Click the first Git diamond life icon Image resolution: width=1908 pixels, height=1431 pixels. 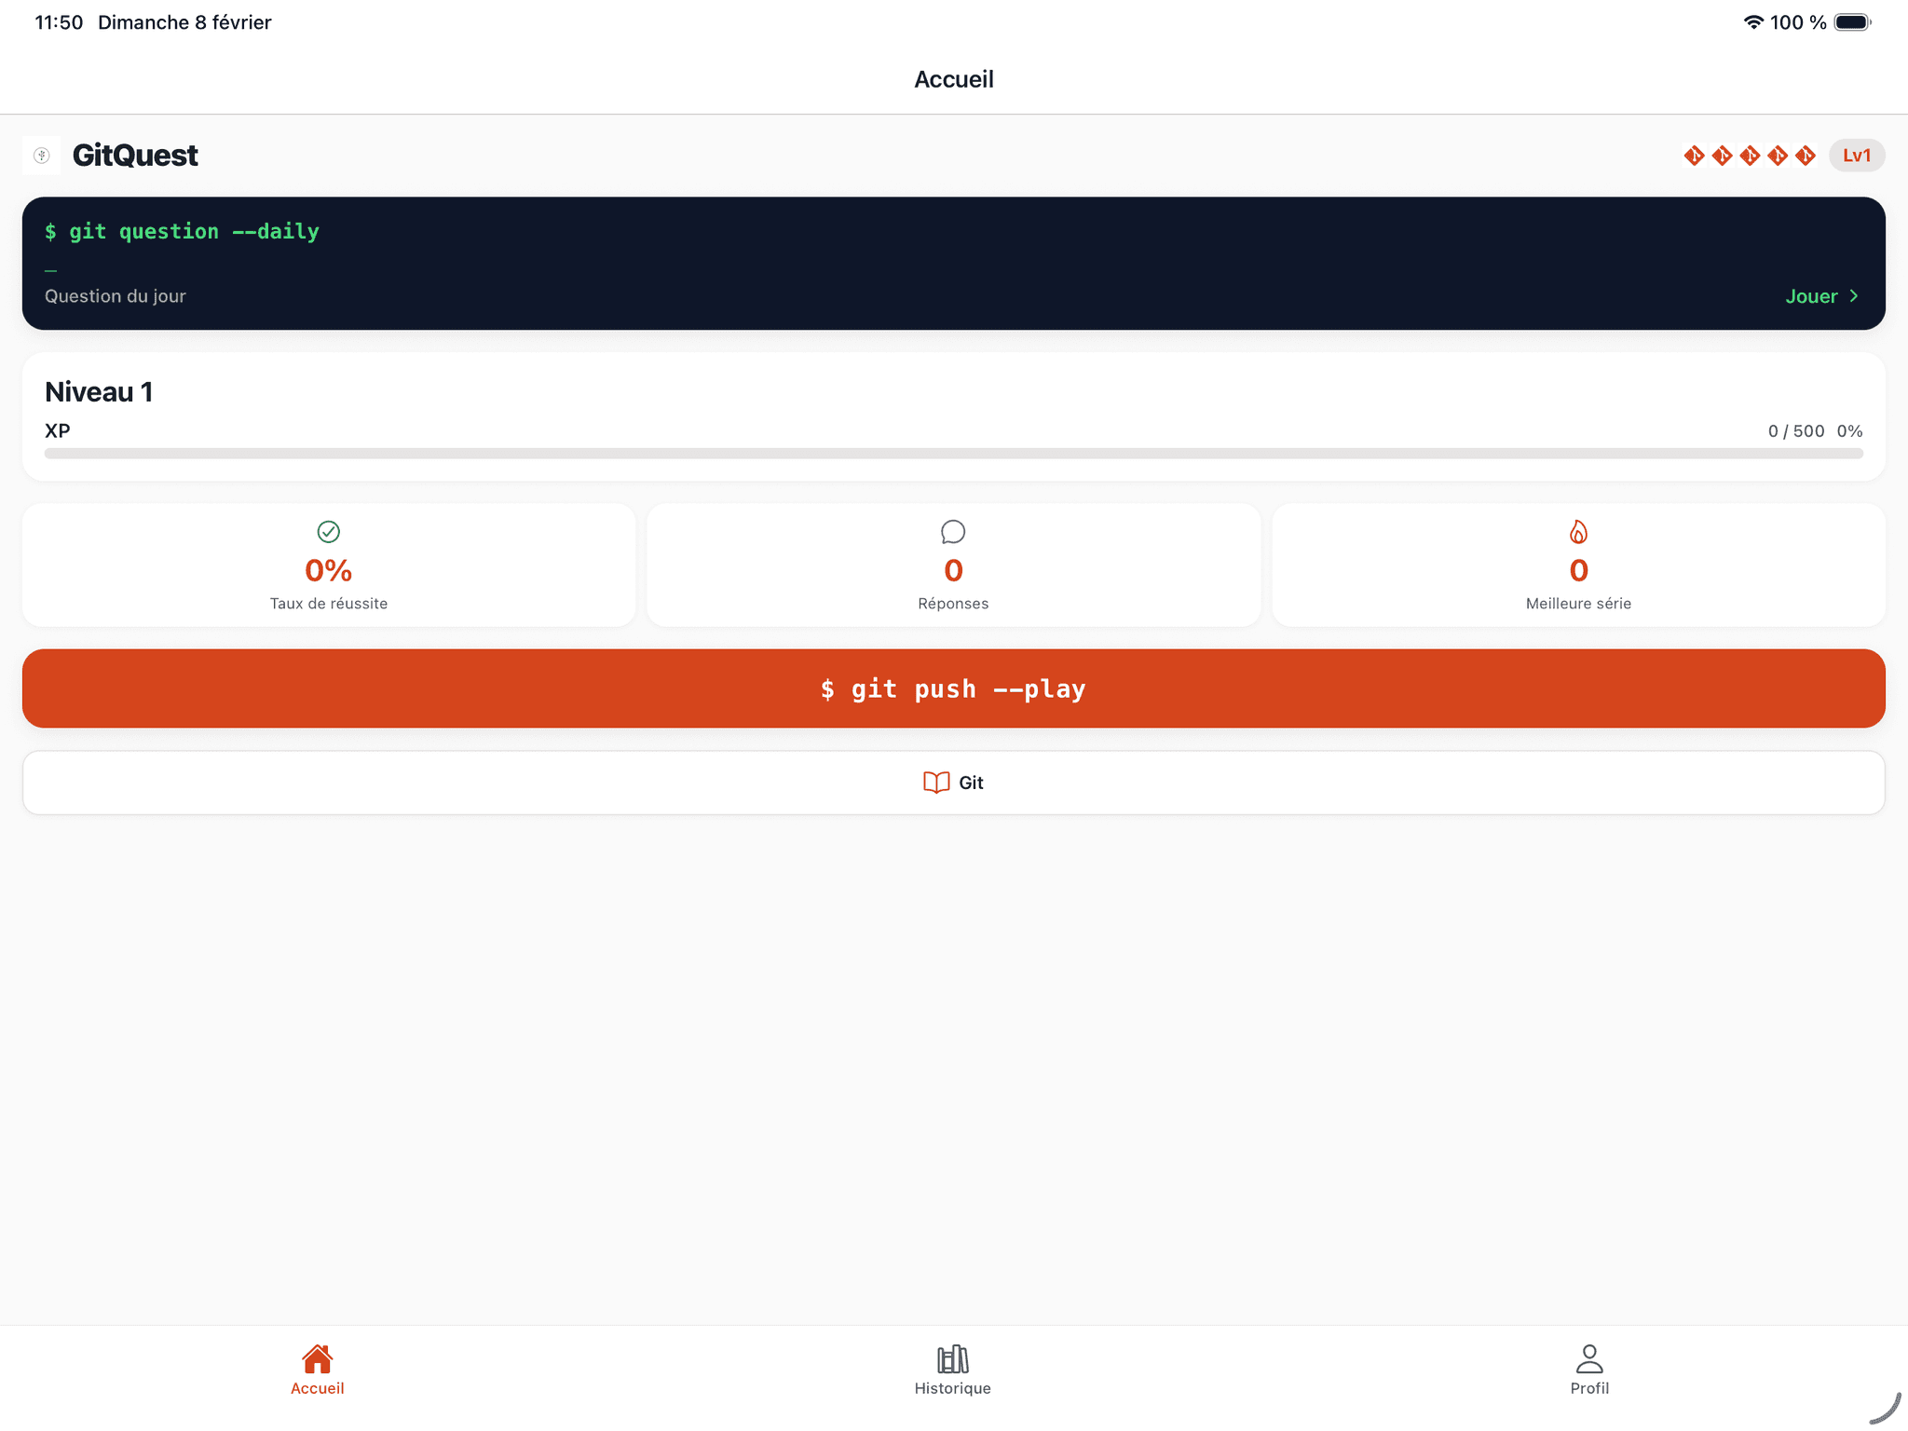tap(1694, 155)
